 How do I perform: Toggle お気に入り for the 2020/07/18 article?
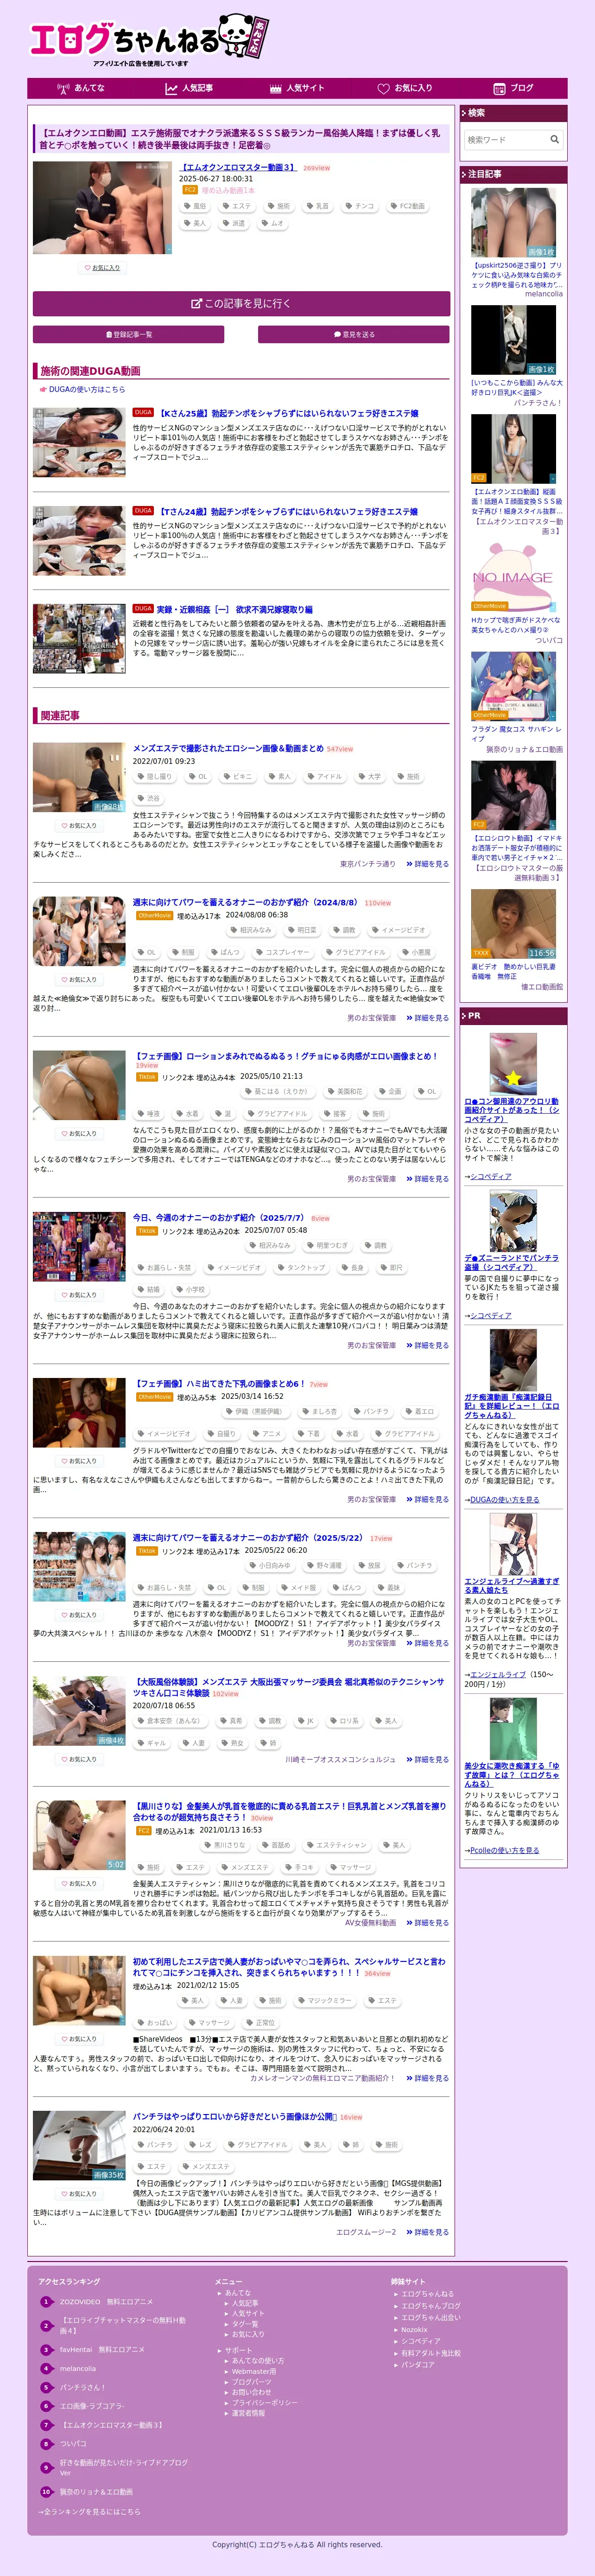pyautogui.click(x=79, y=1759)
